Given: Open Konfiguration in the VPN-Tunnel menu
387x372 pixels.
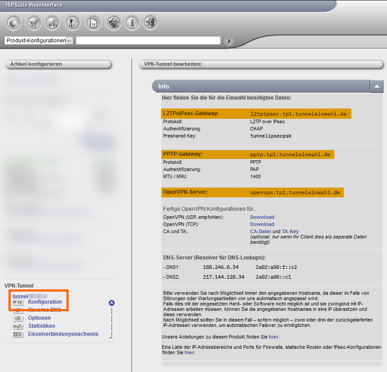Looking at the screenshot, I should click(45, 302).
